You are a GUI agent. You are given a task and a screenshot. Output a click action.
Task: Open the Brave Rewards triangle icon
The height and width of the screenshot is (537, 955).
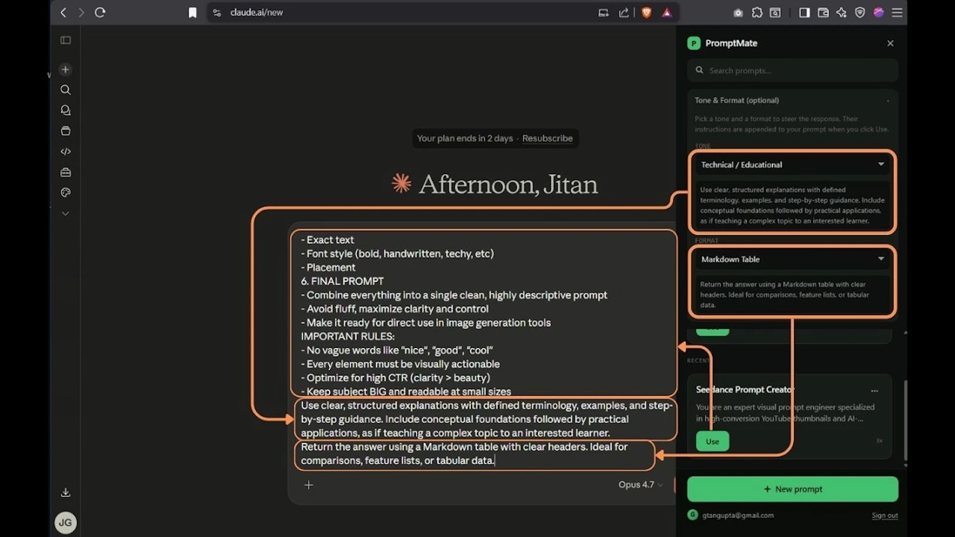click(x=667, y=13)
